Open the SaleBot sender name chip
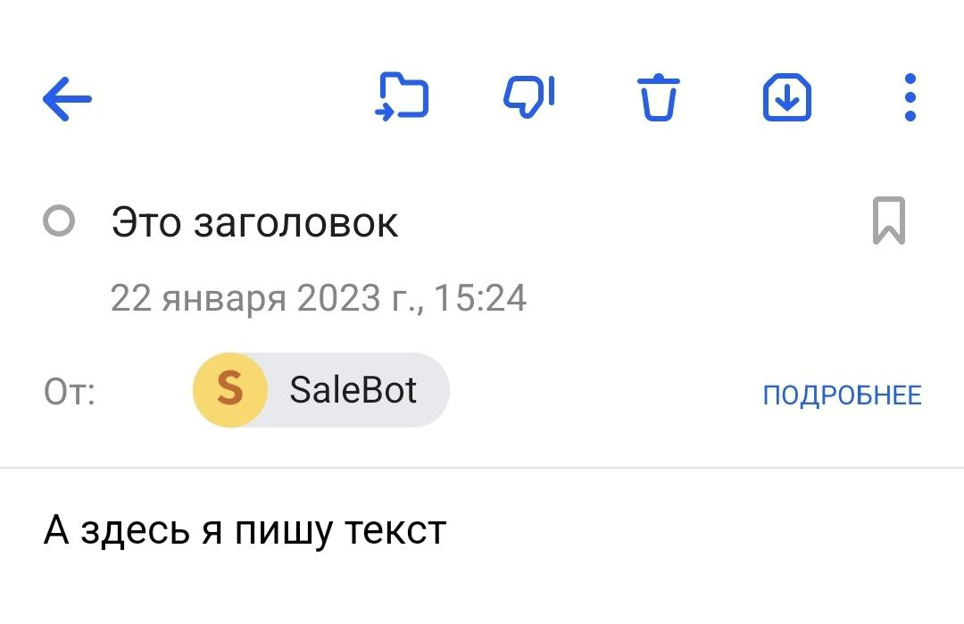This screenshot has height=624, width=964. tap(353, 390)
